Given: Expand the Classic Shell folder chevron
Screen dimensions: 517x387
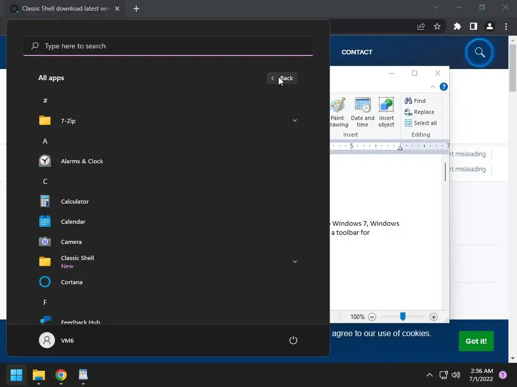Looking at the screenshot, I should point(295,262).
